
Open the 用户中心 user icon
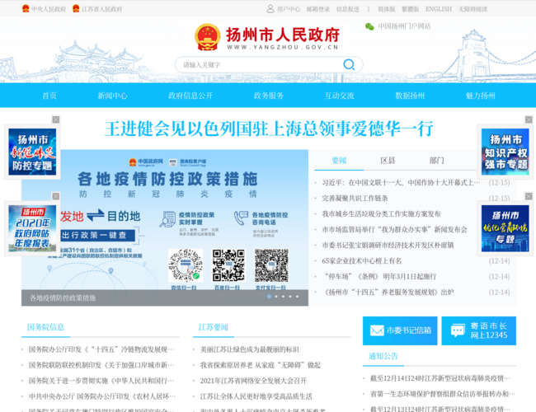coord(270,9)
